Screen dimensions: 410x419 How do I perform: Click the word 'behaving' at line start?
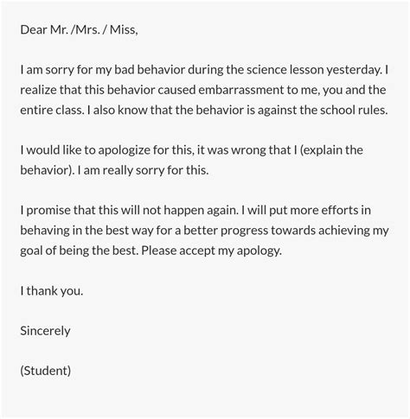pos(45,231)
